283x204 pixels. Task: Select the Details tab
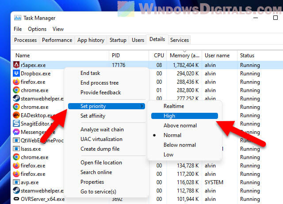157,39
